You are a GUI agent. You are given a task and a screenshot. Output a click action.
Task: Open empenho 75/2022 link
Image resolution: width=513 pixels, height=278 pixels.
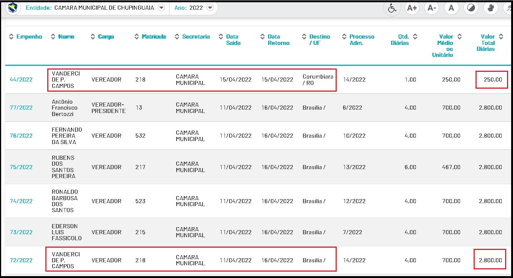tap(21, 167)
